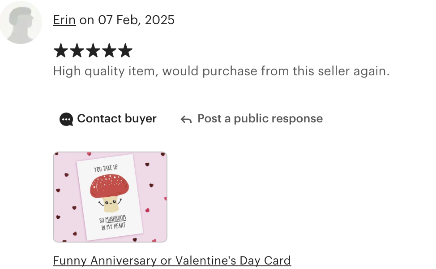436x269 pixels.
Task: Click the reply arrow icon
Action: point(186,119)
